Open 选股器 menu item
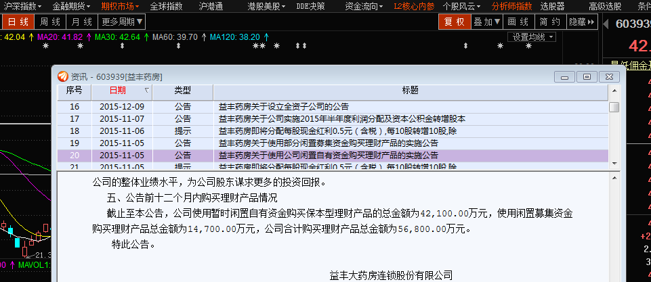This screenshot has height=282, width=651. click(x=552, y=6)
